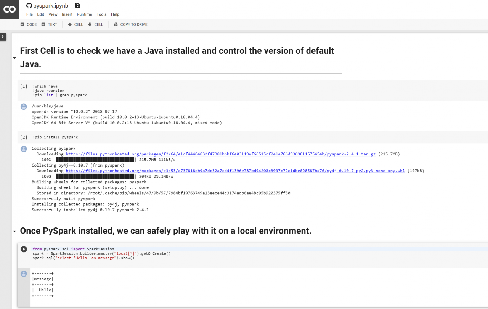
Task: Click output avatar icon of java version cell
Action: [24, 107]
